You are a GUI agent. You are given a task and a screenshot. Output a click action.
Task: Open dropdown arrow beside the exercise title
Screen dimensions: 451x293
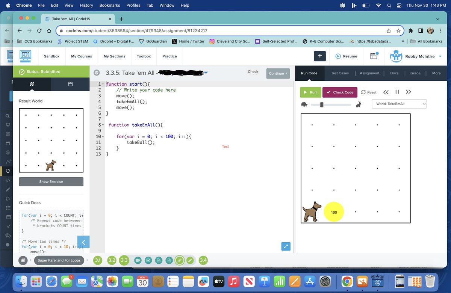206,73
